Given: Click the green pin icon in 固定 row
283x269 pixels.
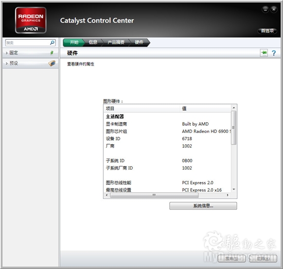Looking at the screenshot, I should [x=51, y=53].
